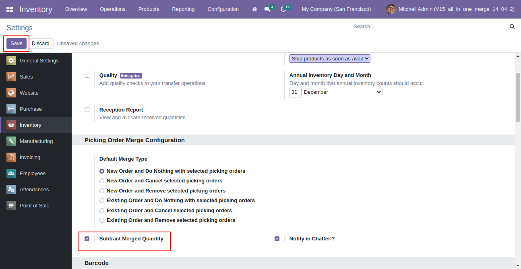Click the Point of Sale shop icon

(x=11, y=206)
